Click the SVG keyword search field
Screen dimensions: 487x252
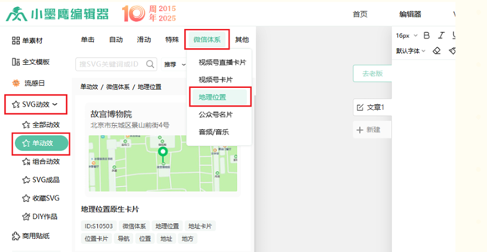110,64
